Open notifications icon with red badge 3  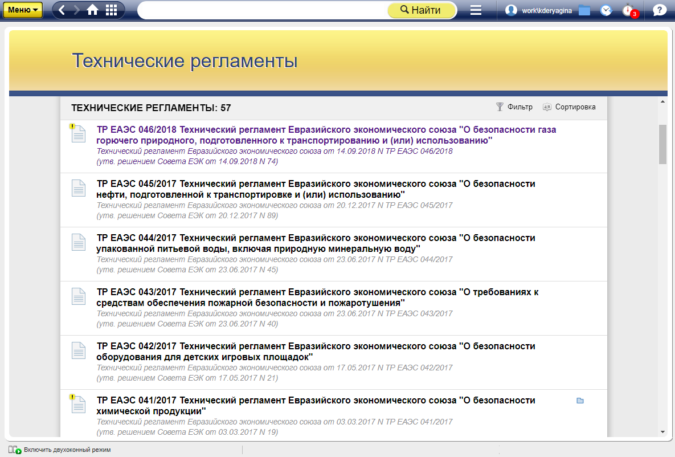click(x=630, y=10)
